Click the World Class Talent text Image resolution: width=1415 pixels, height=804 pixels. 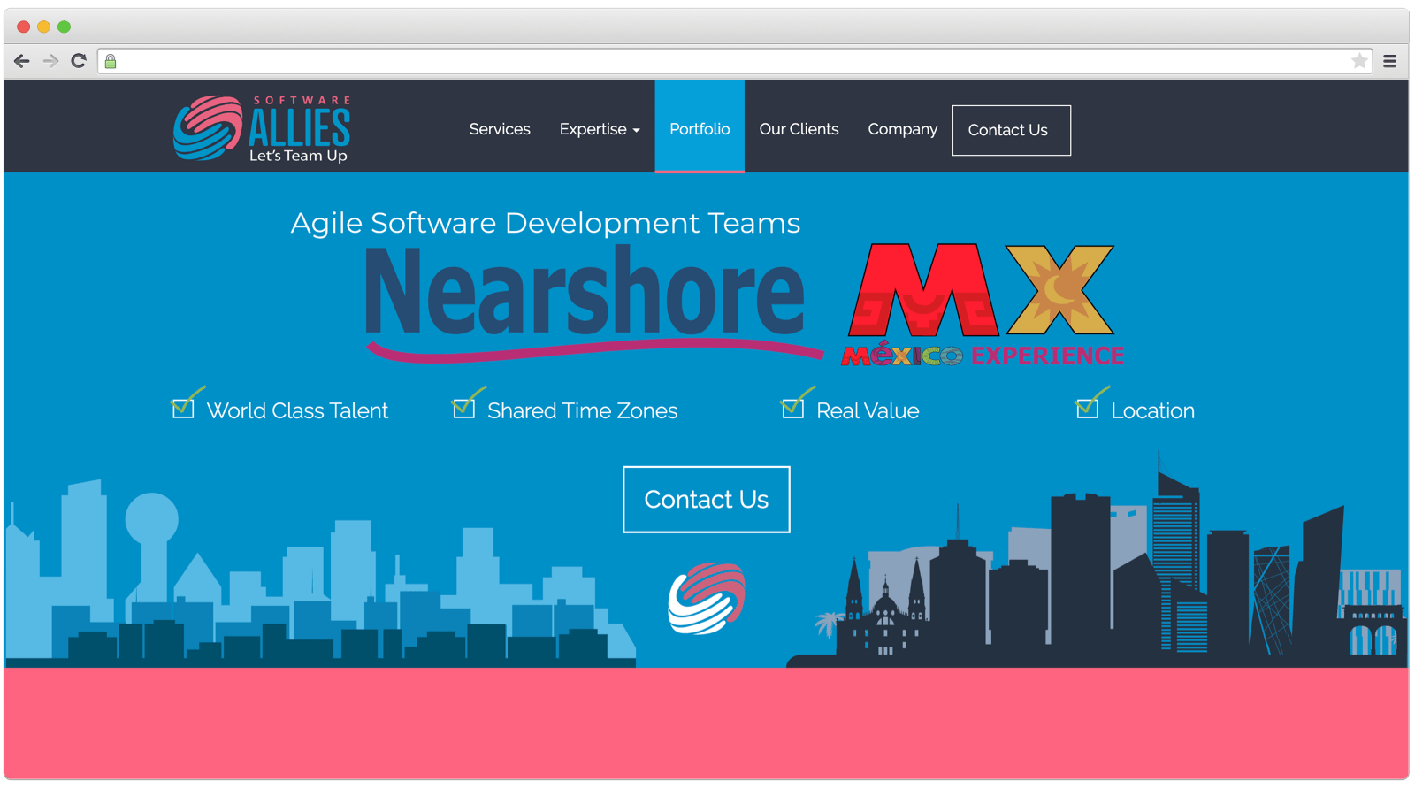tap(297, 410)
